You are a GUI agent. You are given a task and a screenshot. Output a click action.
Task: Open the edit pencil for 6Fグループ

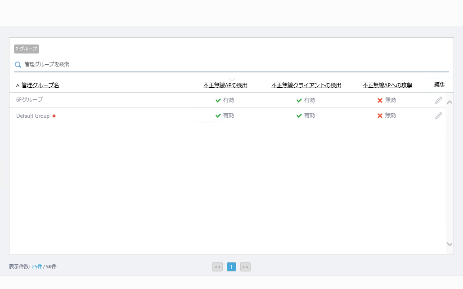[x=438, y=100]
